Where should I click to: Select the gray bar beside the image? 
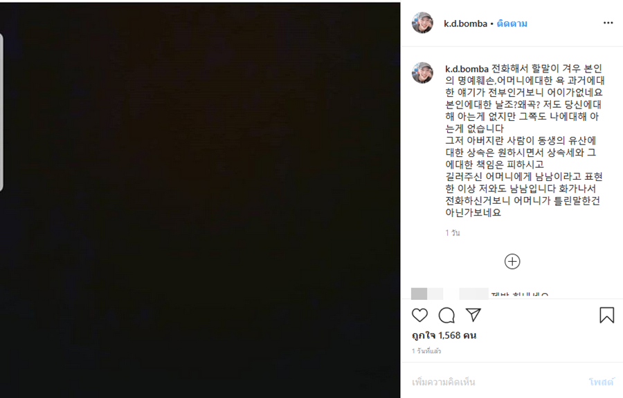click(1, 112)
